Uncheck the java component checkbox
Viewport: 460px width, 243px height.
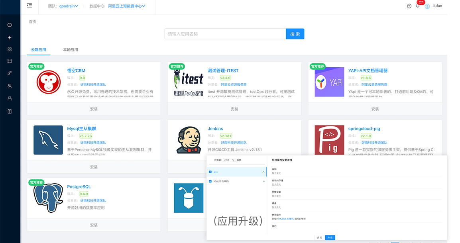(x=210, y=172)
